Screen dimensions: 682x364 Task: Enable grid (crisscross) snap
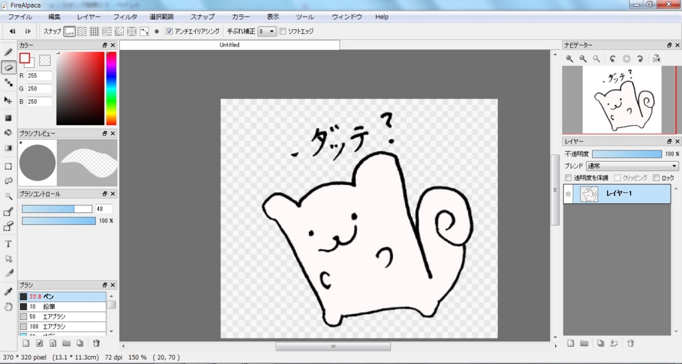[94, 31]
